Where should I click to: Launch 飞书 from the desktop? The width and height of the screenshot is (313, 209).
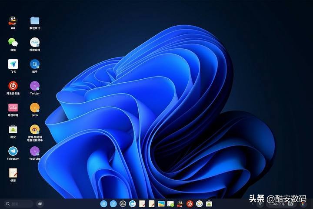[13, 64]
